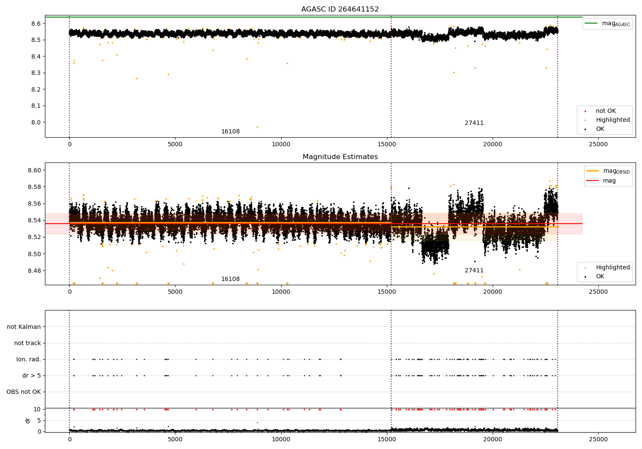
Task: Click the y-axis tick "8.0"
Action: pyautogui.click(x=36, y=122)
